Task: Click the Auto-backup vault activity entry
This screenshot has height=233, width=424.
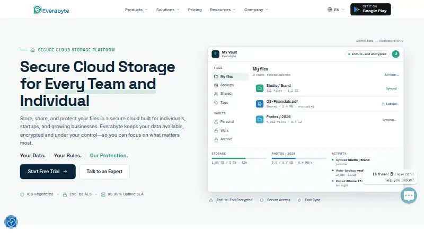Action: point(348,173)
